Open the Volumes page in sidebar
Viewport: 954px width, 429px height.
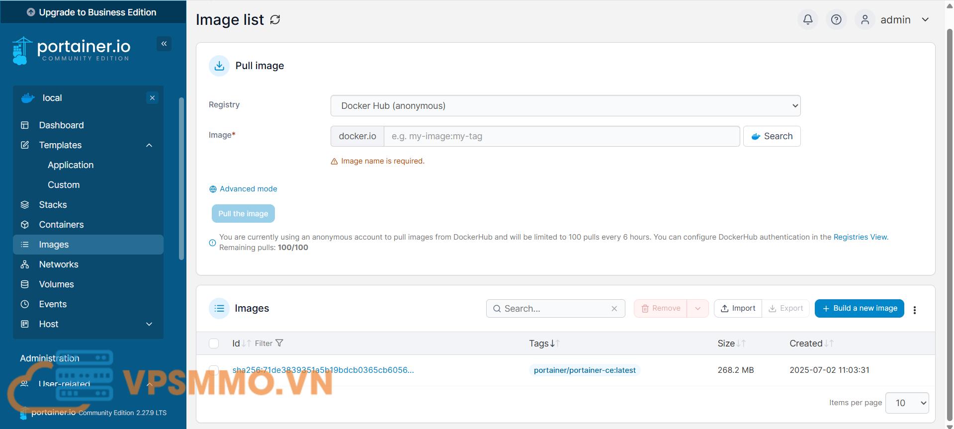[x=56, y=284]
